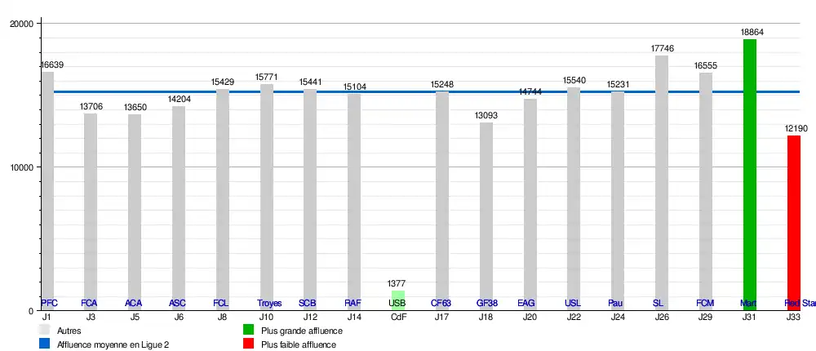
Task: Select the ACA team link
Action: point(134,304)
